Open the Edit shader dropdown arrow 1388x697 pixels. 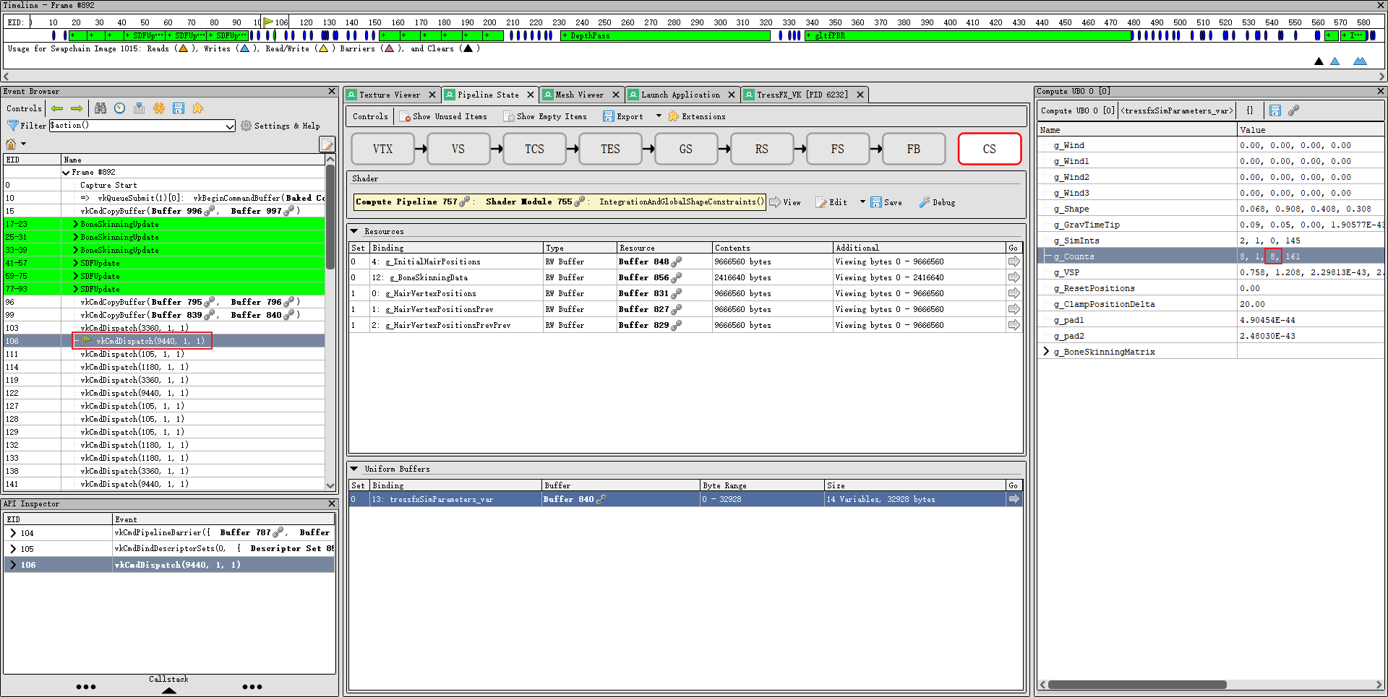coord(862,202)
